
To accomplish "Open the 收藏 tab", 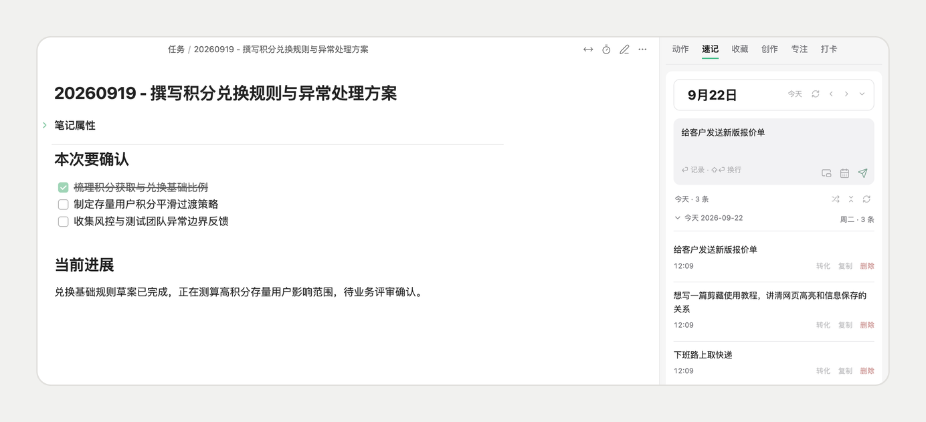I will tap(740, 49).
